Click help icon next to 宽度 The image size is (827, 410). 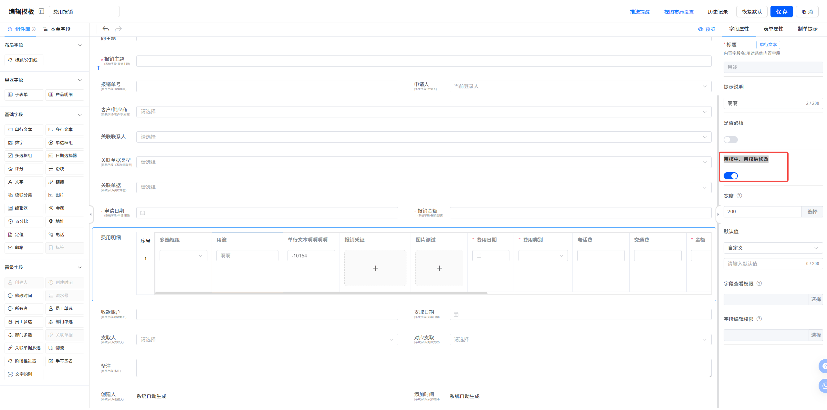pyautogui.click(x=739, y=196)
